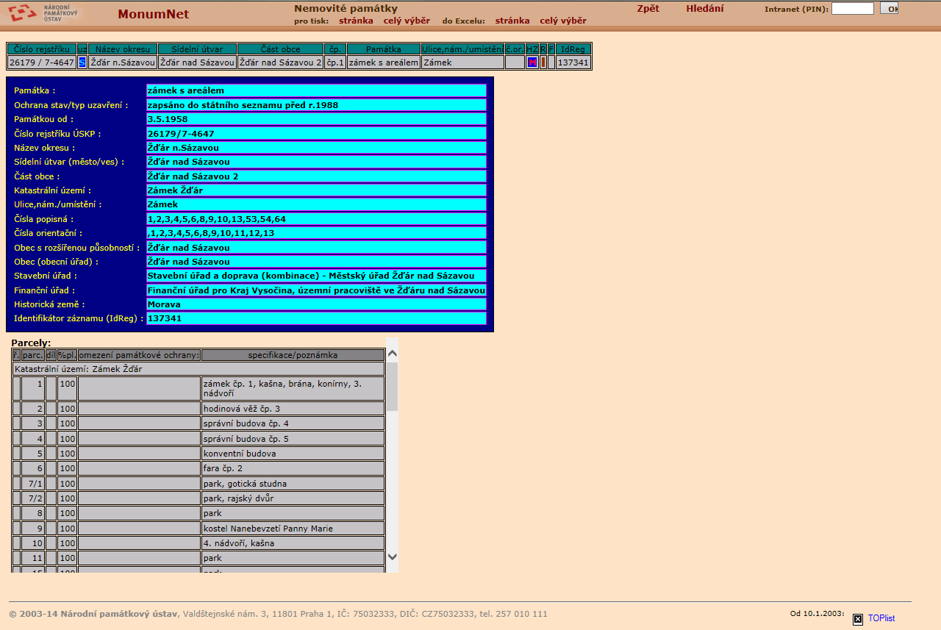Click the Katastrální území value Zámek Žďár
This screenshot has height=630, width=941.
pyautogui.click(x=316, y=190)
